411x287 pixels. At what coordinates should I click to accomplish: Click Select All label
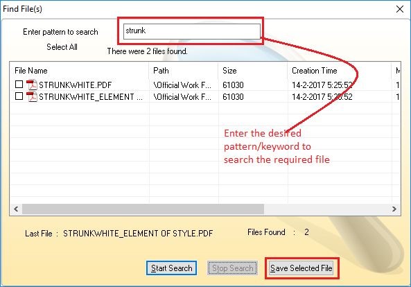[62, 47]
